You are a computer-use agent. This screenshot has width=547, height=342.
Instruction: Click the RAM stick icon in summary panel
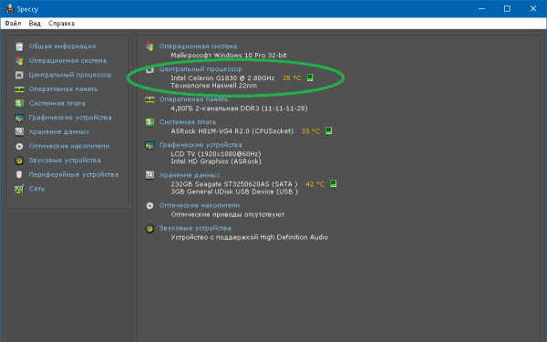coord(150,99)
